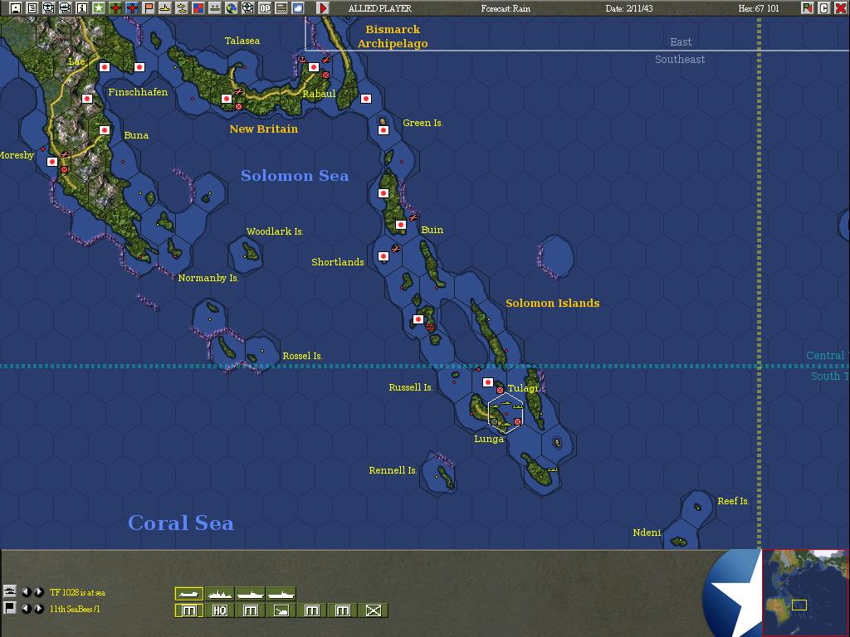The width and height of the screenshot is (850, 637).
Task: Click the save game floppy disk icon
Action: [x=15, y=8]
